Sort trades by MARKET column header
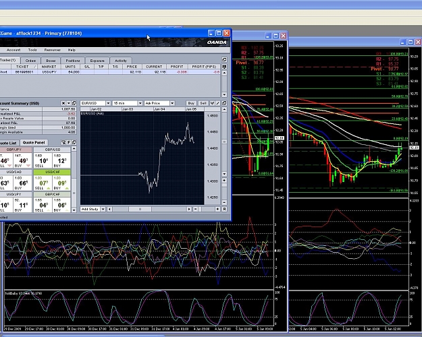The image size is (422, 337). pyautogui.click(x=49, y=67)
